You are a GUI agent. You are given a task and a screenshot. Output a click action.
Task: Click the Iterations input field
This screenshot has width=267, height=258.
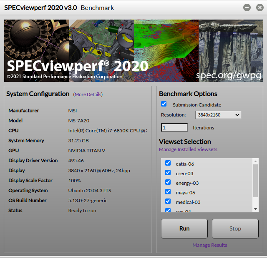174,128
